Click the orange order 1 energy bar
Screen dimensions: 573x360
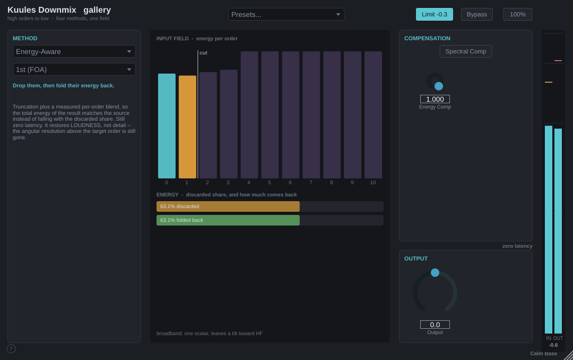coord(187,127)
